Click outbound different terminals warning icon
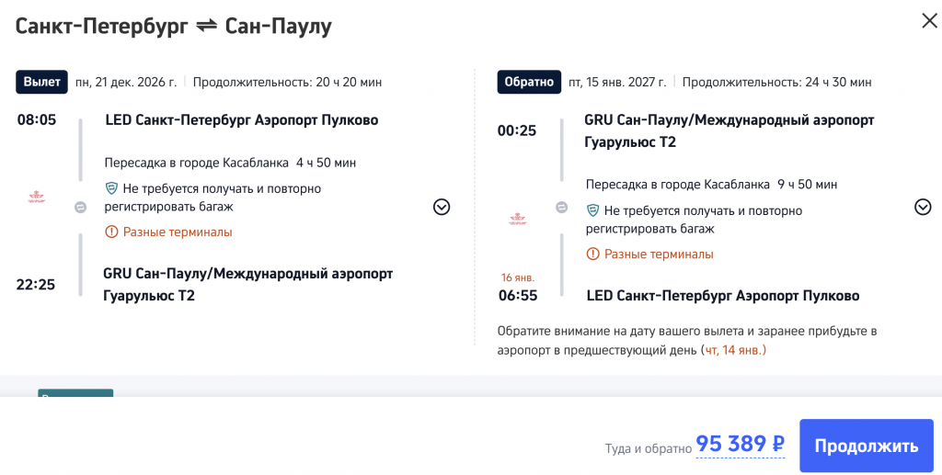 click(111, 232)
